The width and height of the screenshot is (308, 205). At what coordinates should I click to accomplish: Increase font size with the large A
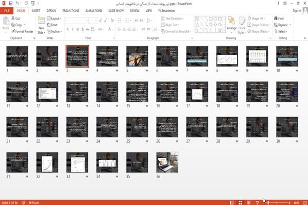click(x=101, y=20)
